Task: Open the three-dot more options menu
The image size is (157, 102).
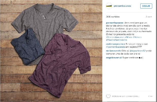Action: [150, 96]
